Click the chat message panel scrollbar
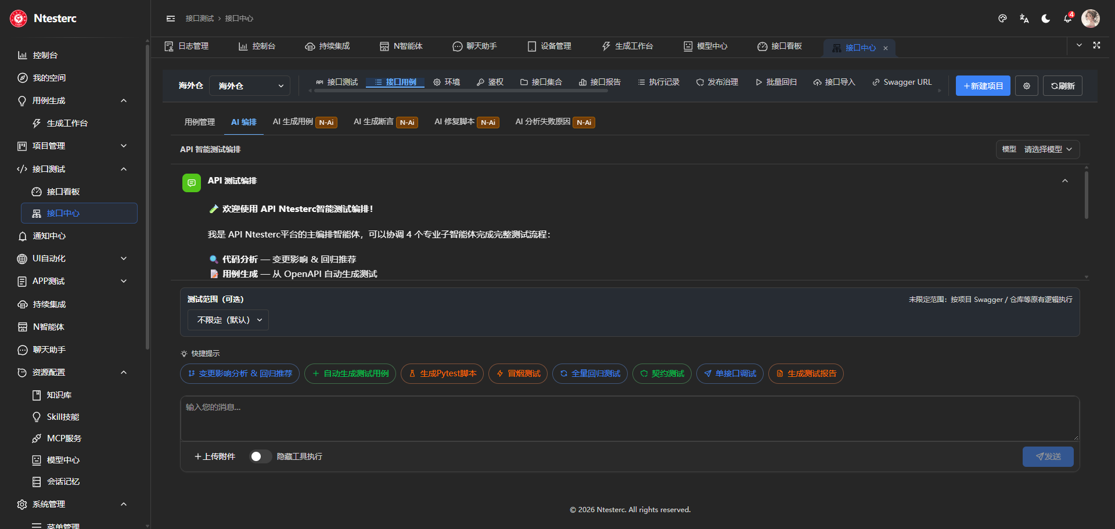The height and width of the screenshot is (529, 1115). 1086,195
